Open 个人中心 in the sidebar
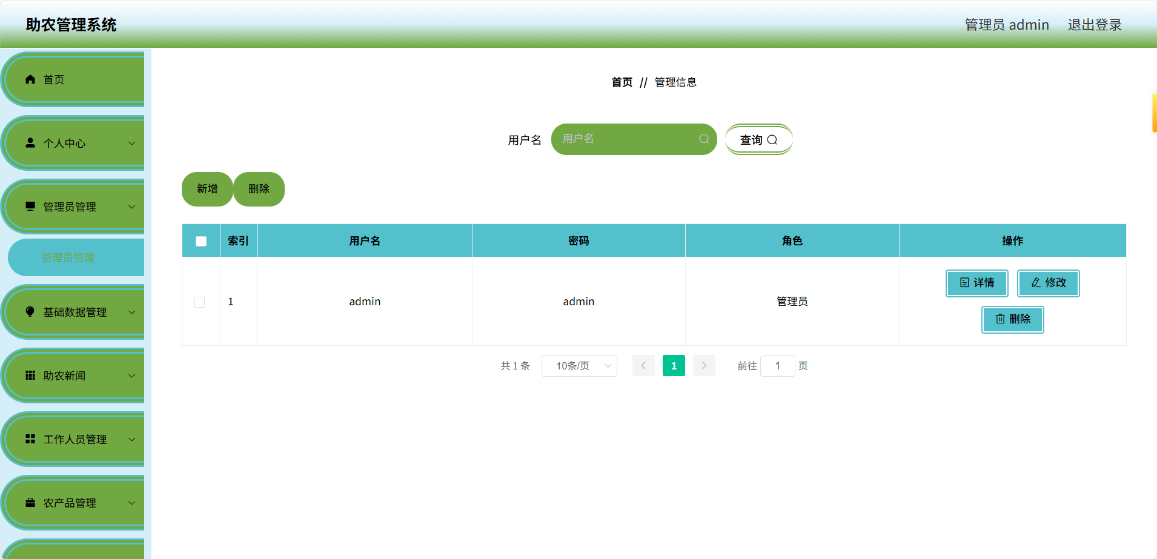 tap(73, 143)
